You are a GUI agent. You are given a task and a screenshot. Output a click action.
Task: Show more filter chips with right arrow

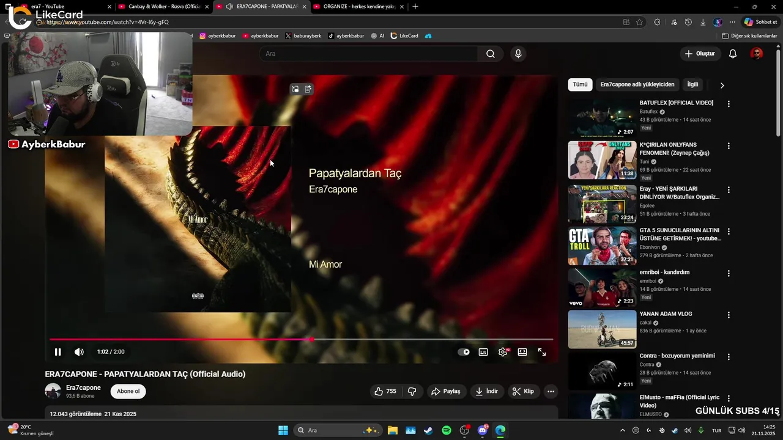point(722,86)
